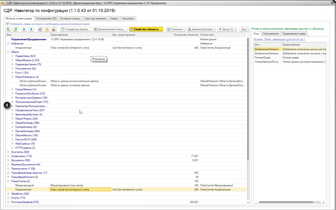Click the Свойства объекта button
The width and height of the screenshot is (336, 210).
(146, 29)
